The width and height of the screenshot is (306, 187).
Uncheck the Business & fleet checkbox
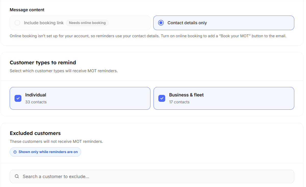(162, 98)
